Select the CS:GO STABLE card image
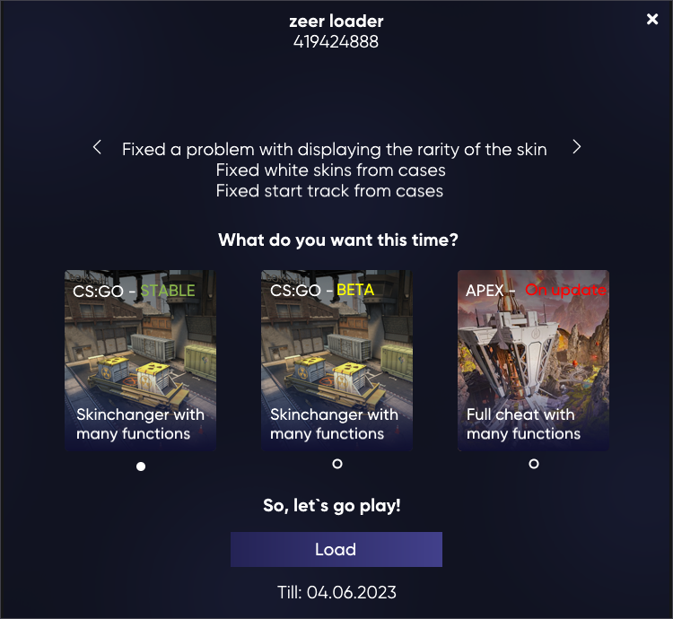The height and width of the screenshot is (619, 673). pyautogui.click(x=140, y=361)
